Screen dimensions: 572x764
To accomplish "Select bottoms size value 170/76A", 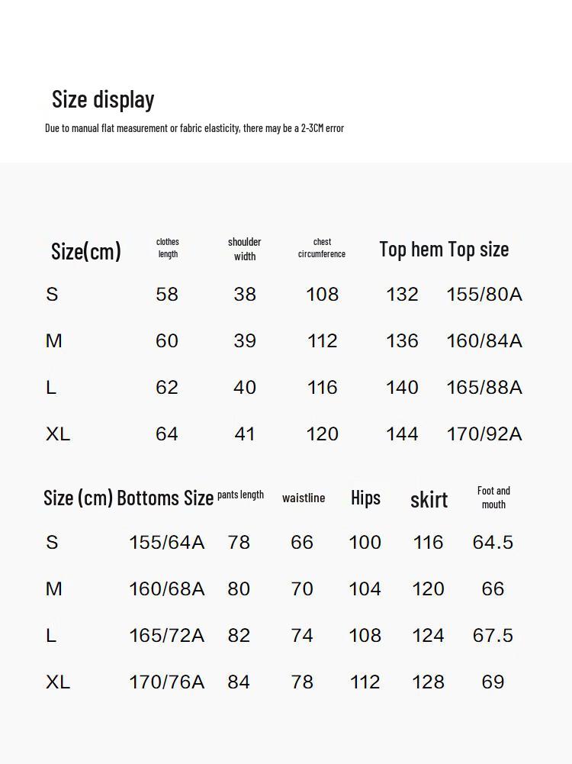I will (166, 682).
